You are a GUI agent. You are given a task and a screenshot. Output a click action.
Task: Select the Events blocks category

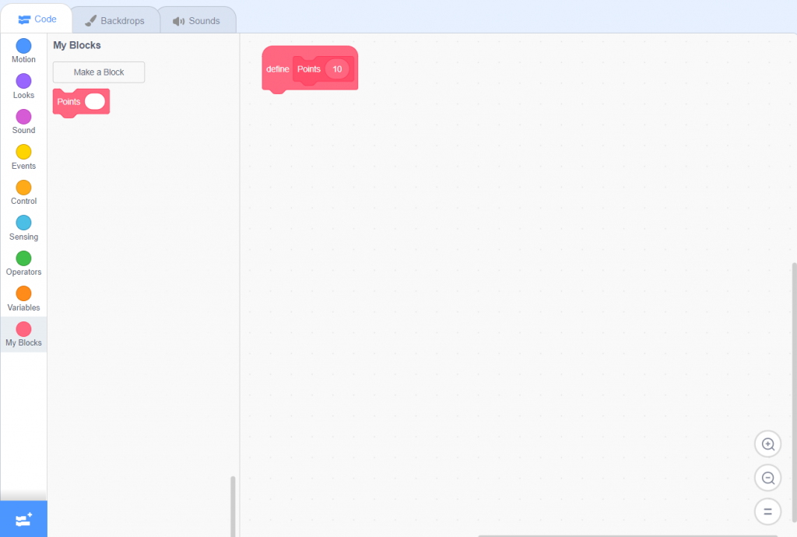[x=23, y=157]
